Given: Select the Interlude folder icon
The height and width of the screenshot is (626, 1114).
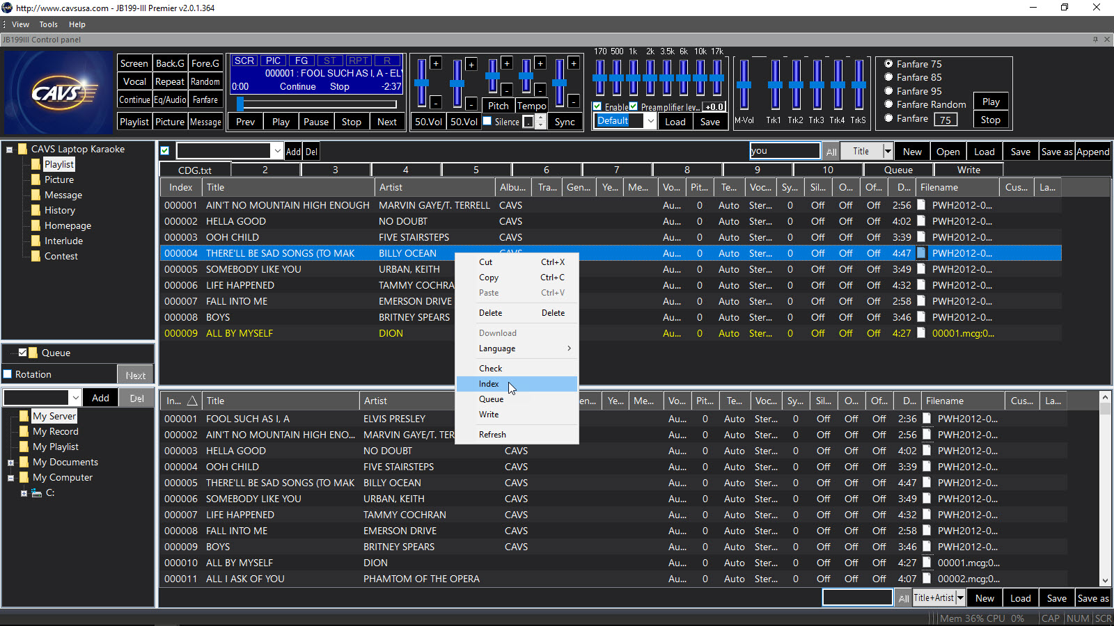Looking at the screenshot, I should [36, 241].
